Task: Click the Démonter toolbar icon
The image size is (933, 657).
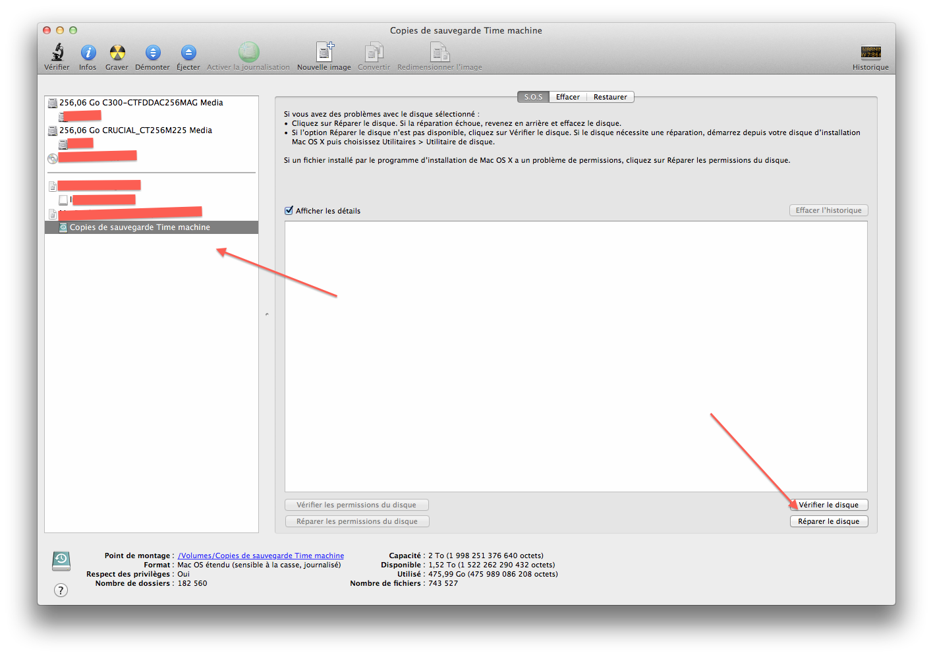Action: [x=153, y=53]
